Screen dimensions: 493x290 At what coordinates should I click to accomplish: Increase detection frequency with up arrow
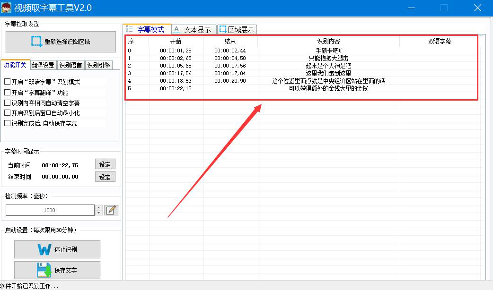(x=99, y=207)
